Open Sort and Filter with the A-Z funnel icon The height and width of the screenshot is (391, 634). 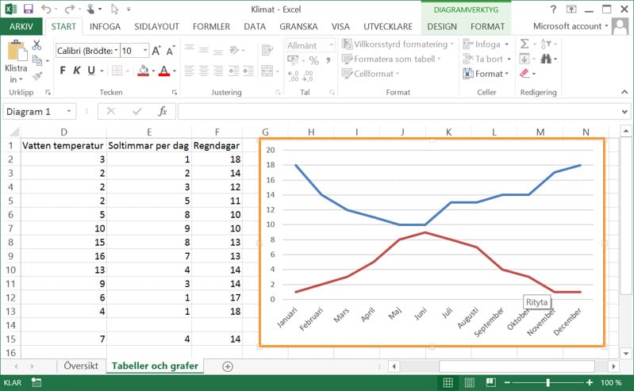[x=546, y=44]
